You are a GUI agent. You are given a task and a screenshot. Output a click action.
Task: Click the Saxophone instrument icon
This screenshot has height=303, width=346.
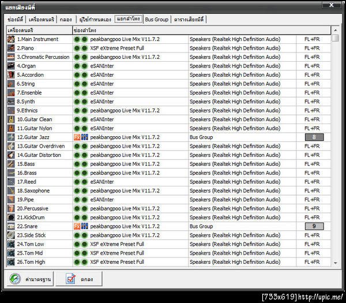click(x=11, y=190)
